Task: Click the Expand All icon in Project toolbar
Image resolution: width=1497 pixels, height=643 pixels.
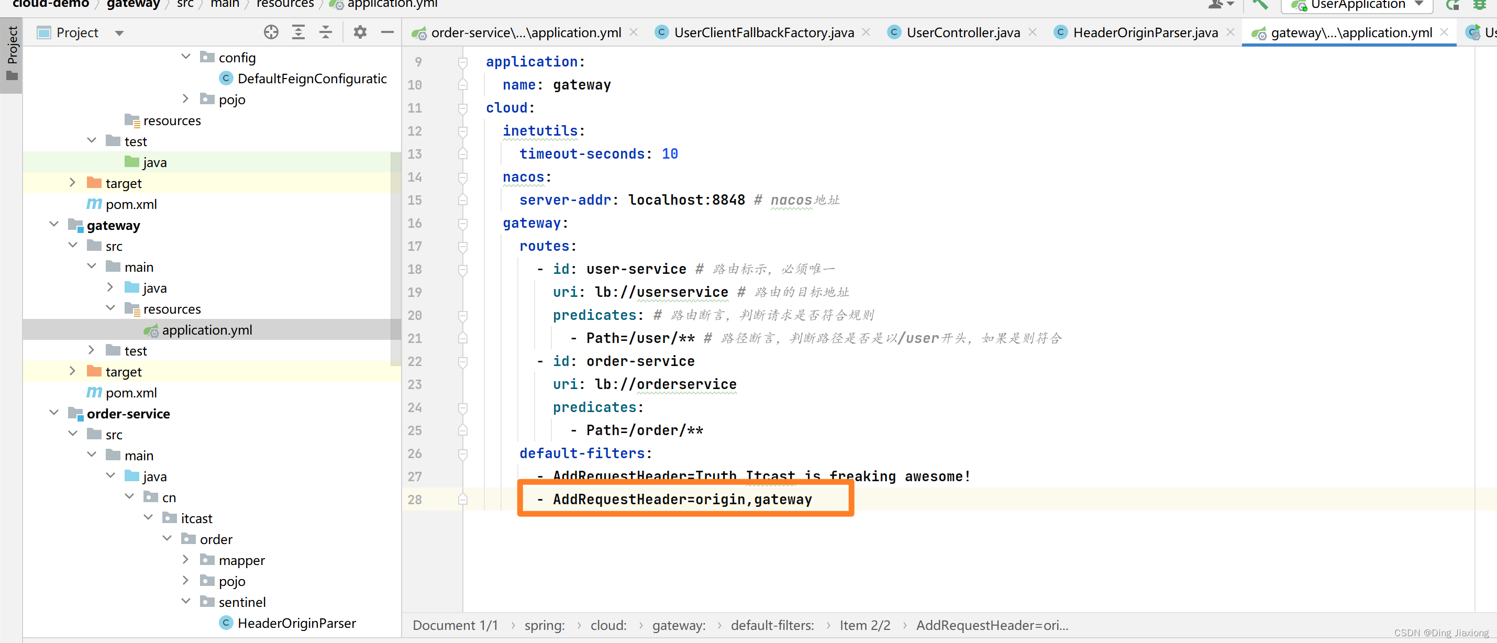Action: tap(298, 32)
